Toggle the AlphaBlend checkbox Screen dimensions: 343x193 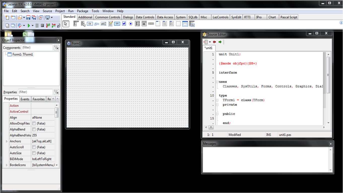click(34, 130)
